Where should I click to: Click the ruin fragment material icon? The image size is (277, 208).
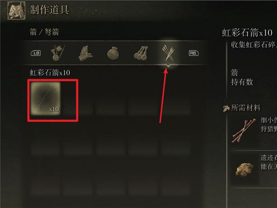click(x=244, y=170)
